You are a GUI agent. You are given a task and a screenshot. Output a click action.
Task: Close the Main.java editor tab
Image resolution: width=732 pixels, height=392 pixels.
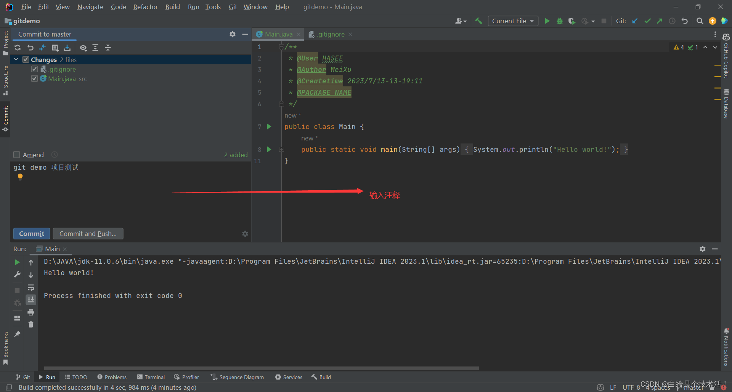299,34
